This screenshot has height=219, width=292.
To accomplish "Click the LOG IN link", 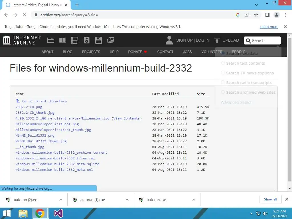I will click(x=203, y=40).
